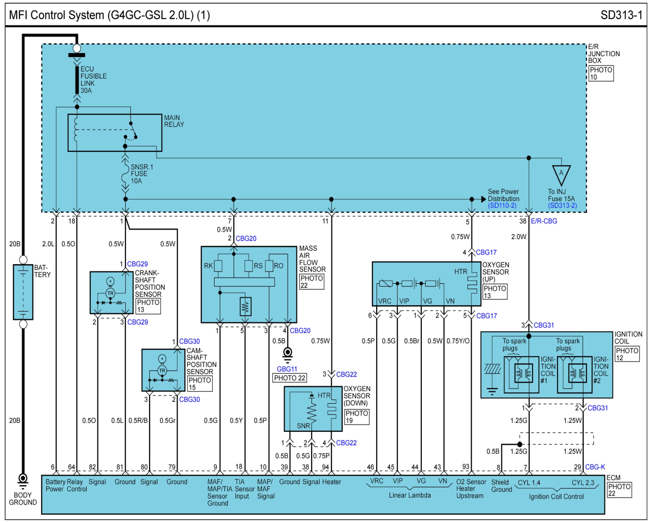The height and width of the screenshot is (522, 651).
Task: Click the PHOTO 10 junction box reference
Action: point(601,73)
